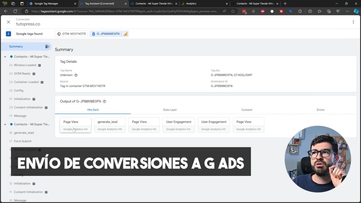Switch to the Hits Sent tab
The height and width of the screenshot is (203, 361).
[x=93, y=110]
